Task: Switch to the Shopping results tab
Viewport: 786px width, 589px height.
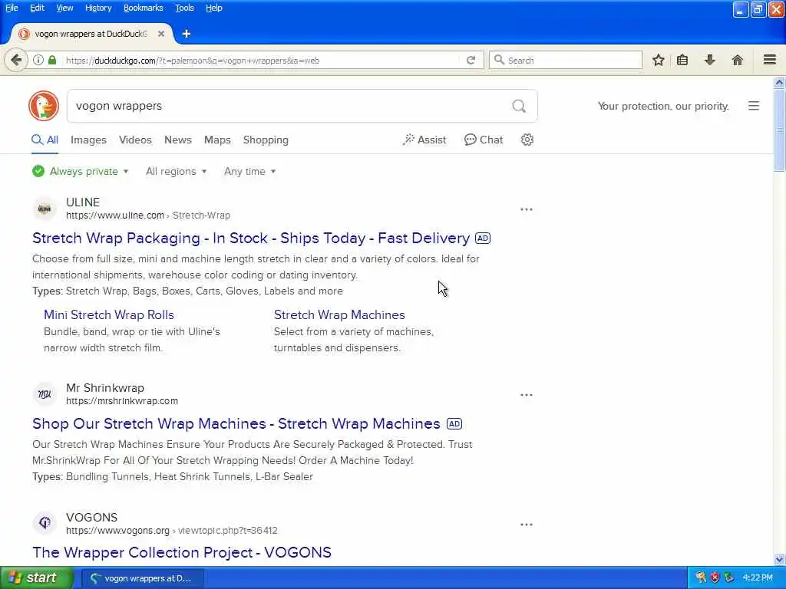Action: click(x=266, y=140)
